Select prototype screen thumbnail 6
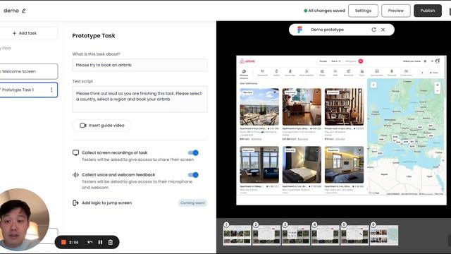451x254 pixels. [x=384, y=235]
